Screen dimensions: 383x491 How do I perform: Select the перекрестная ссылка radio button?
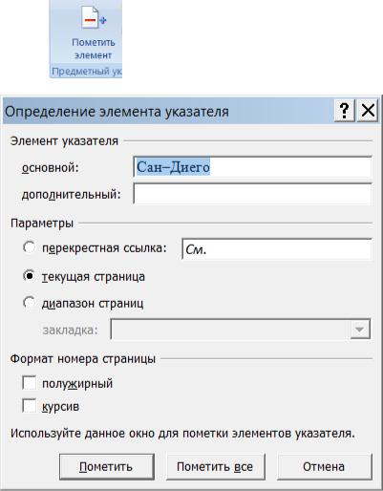[30, 247]
